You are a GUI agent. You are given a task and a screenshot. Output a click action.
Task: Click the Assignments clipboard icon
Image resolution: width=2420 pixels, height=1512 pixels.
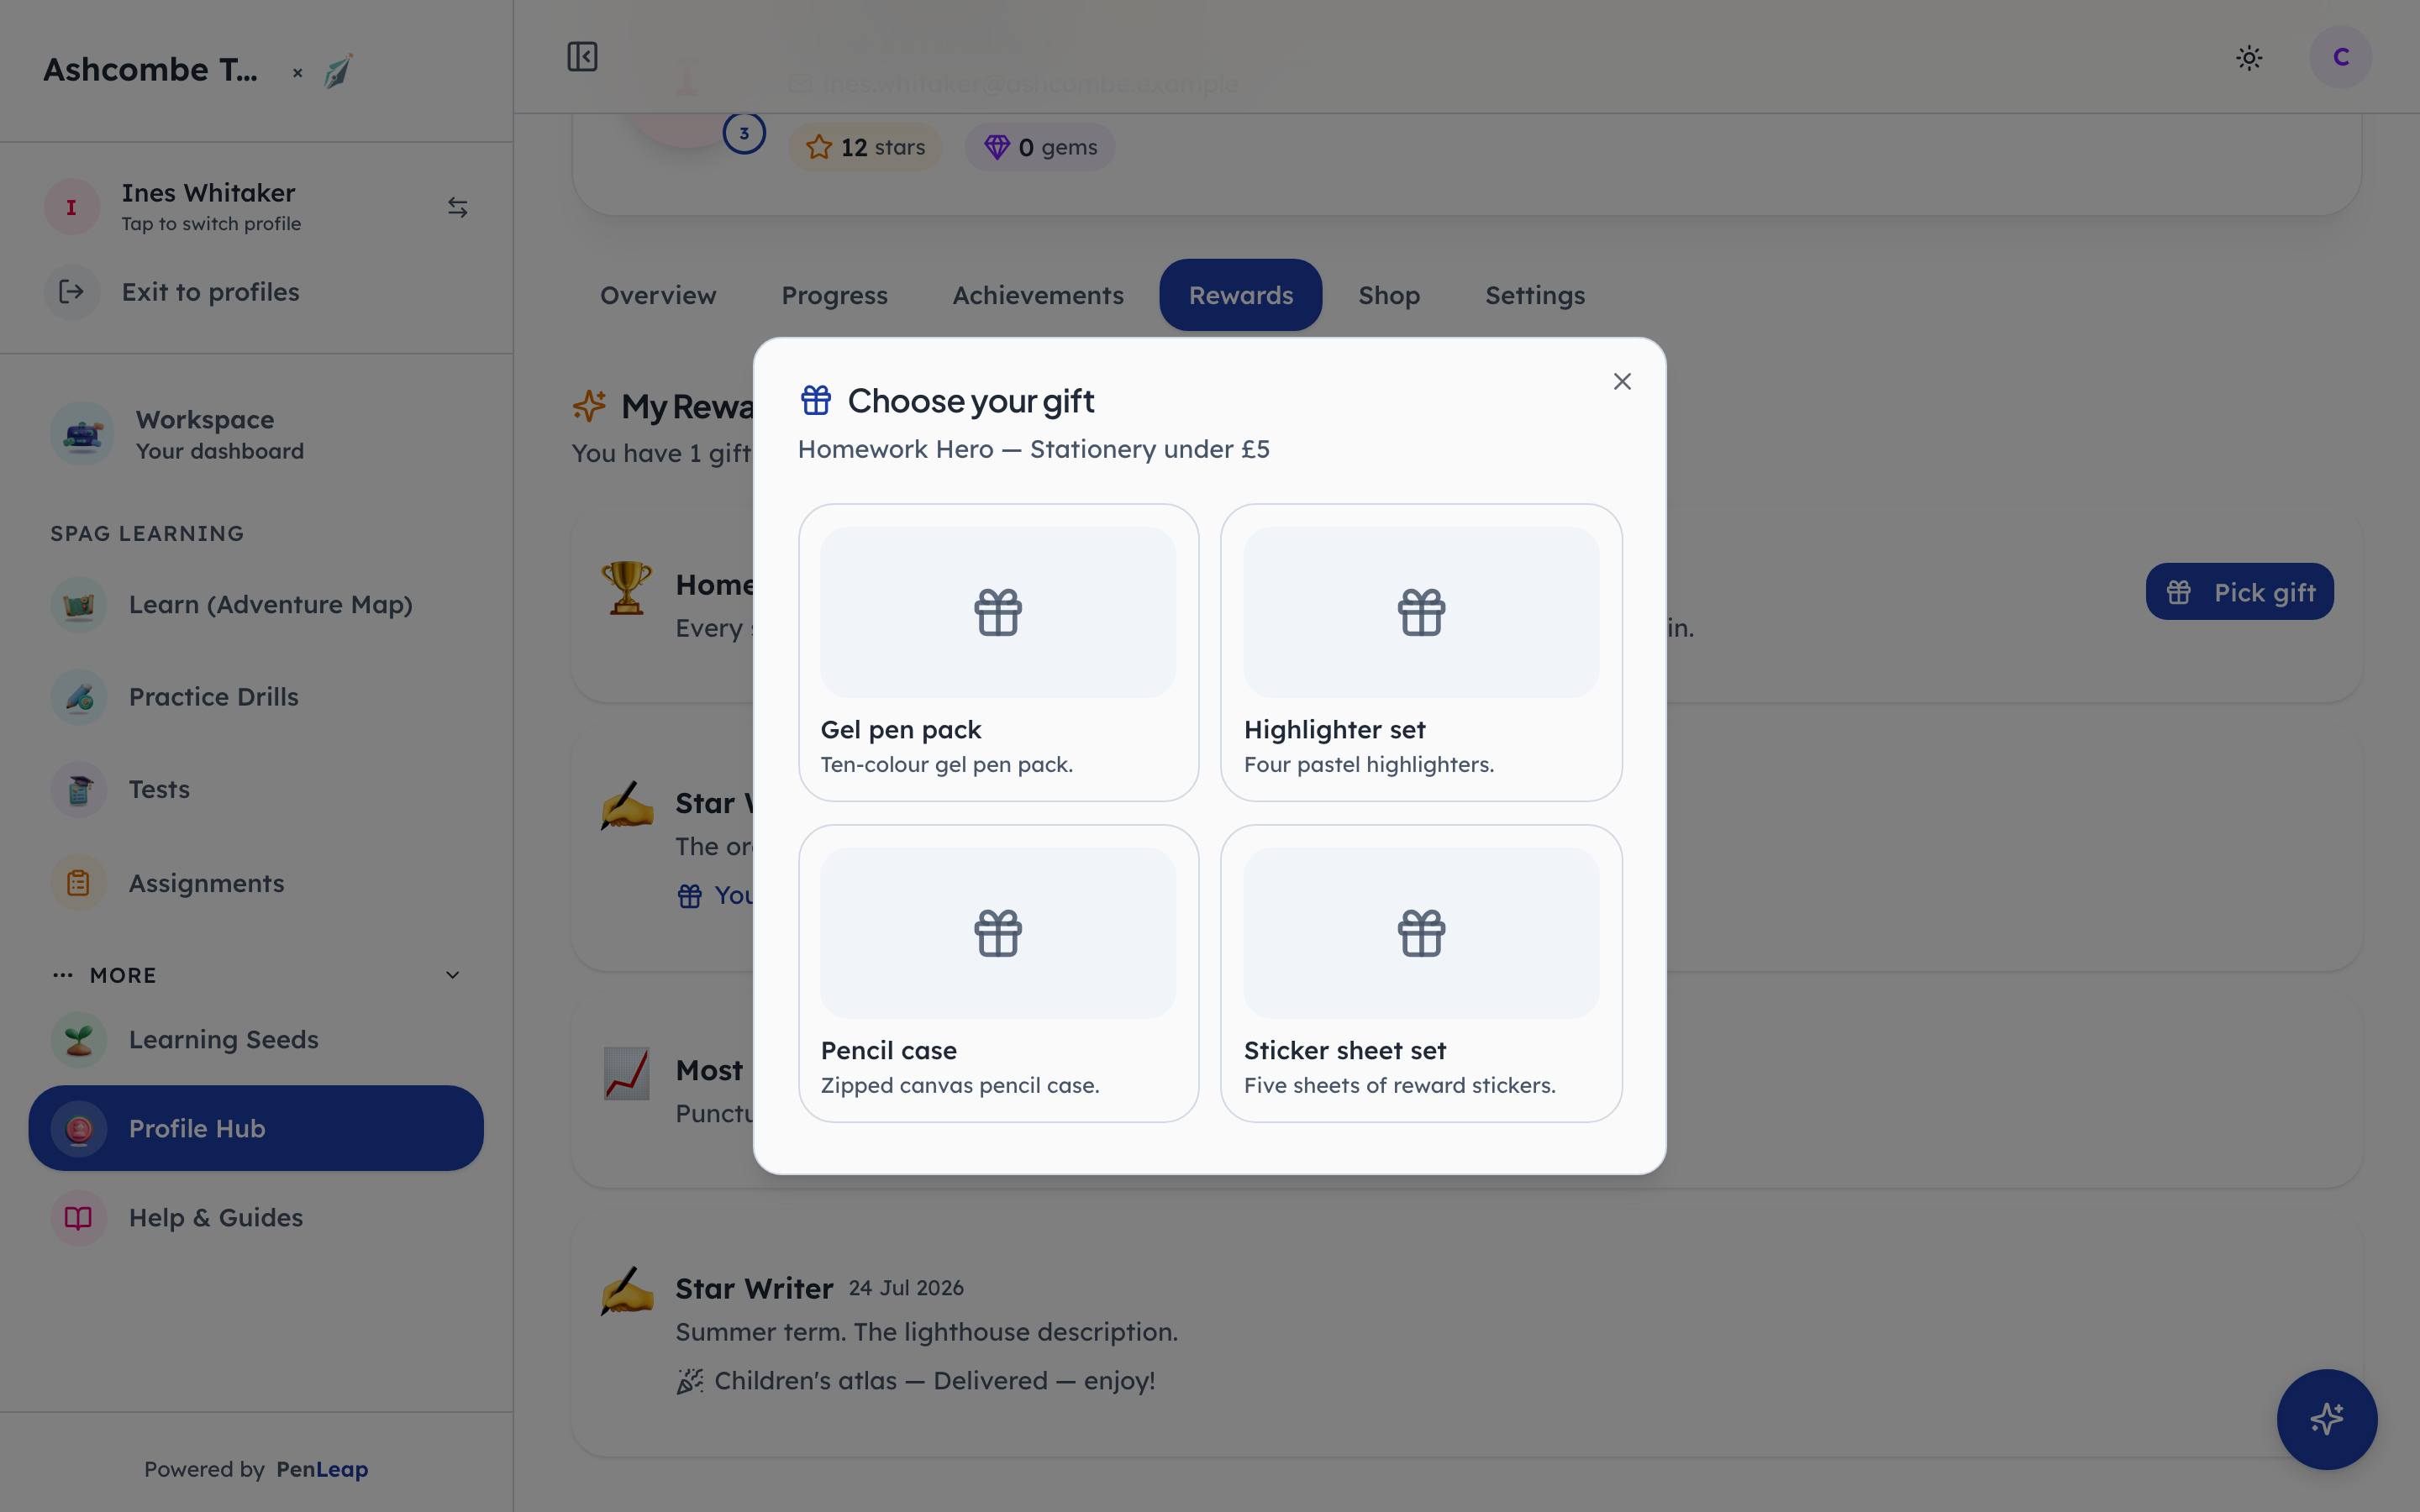point(79,883)
